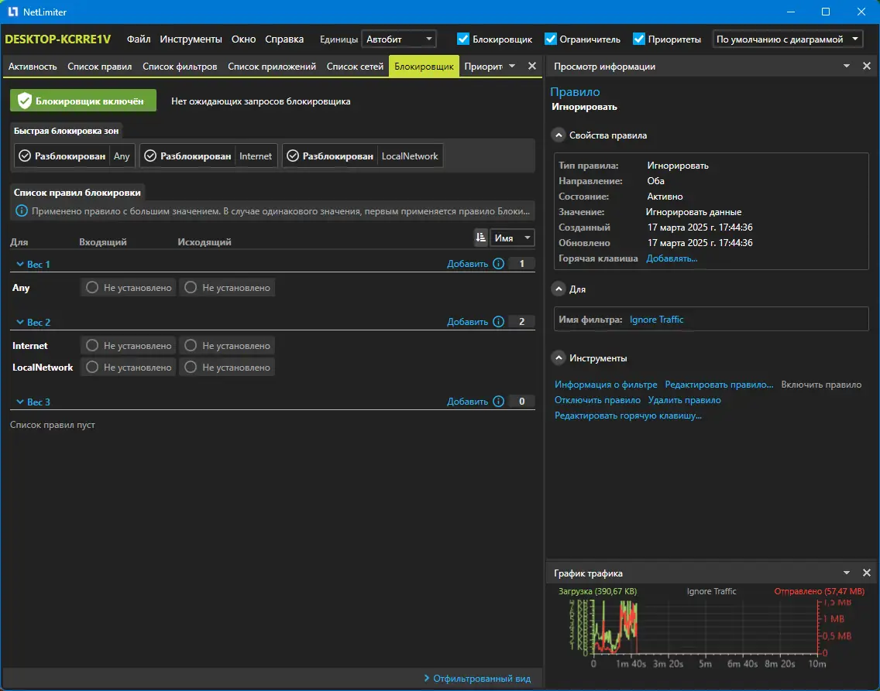Image resolution: width=880 pixels, height=691 pixels.
Task: Collapse the Инструменты section
Action: pos(558,357)
